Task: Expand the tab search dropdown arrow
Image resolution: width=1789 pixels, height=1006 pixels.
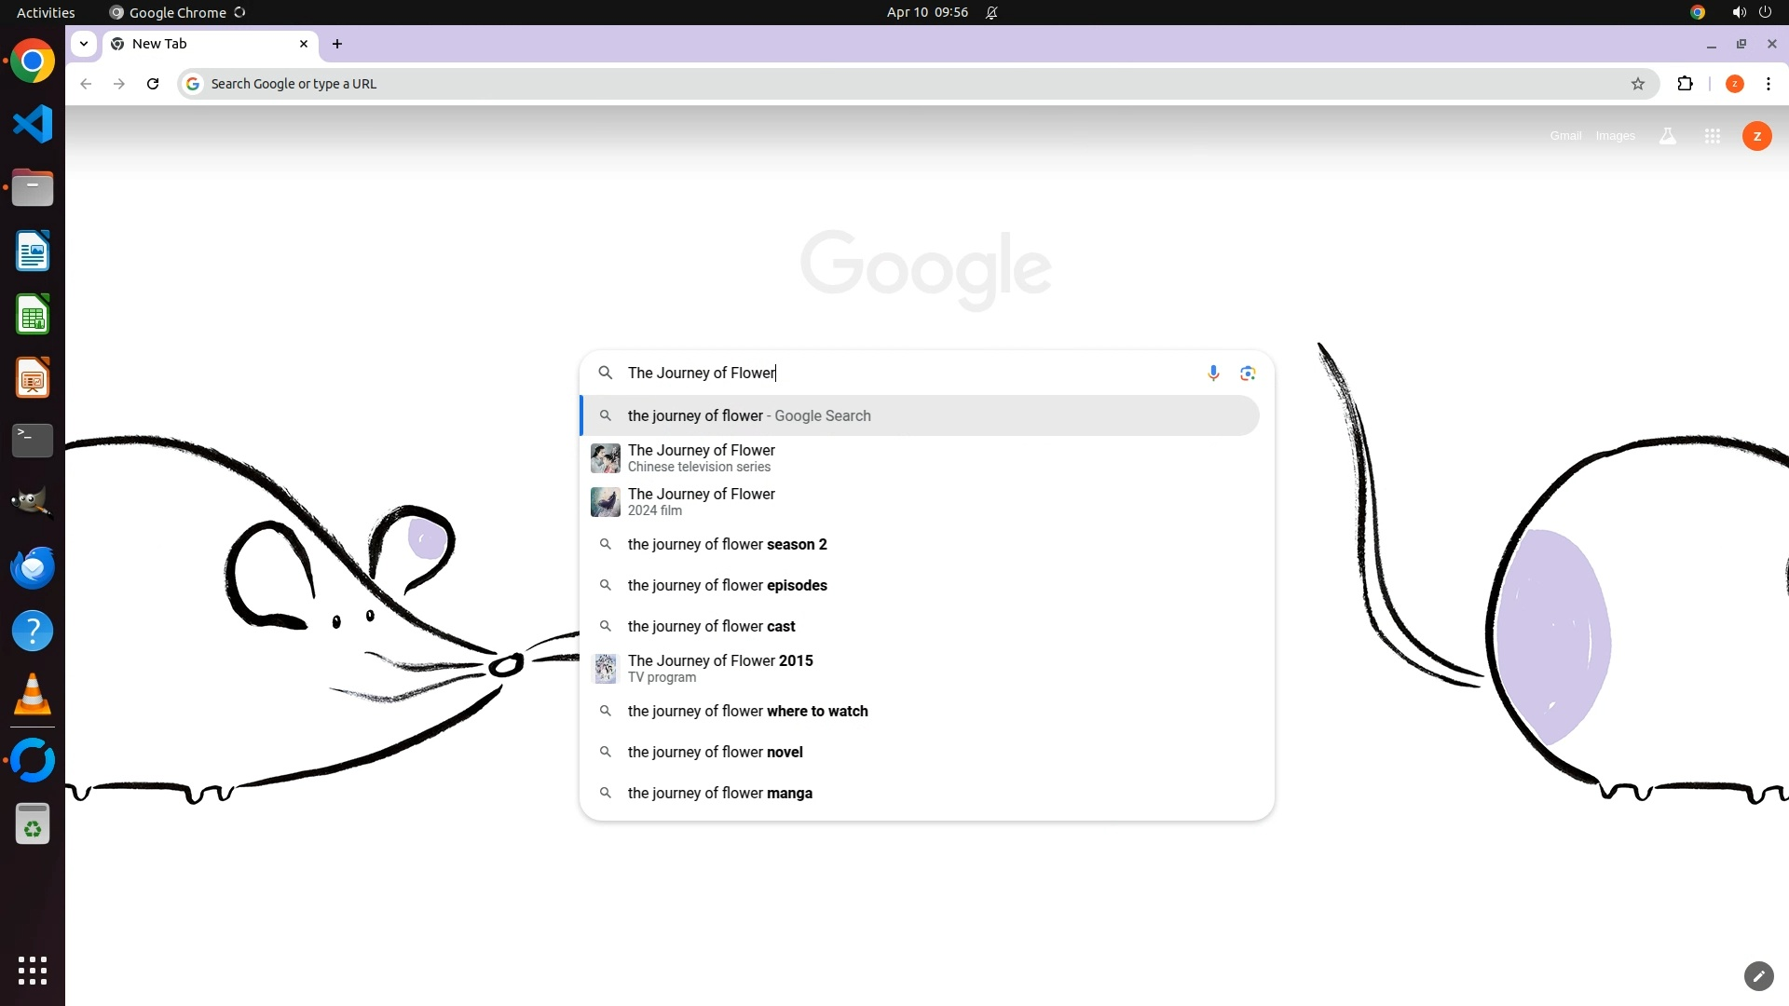Action: (84, 44)
